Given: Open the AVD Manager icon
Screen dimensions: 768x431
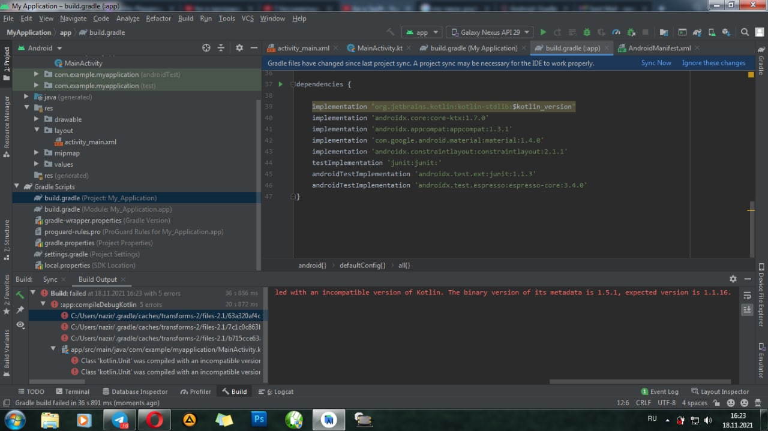Looking at the screenshot, I should [x=712, y=32].
